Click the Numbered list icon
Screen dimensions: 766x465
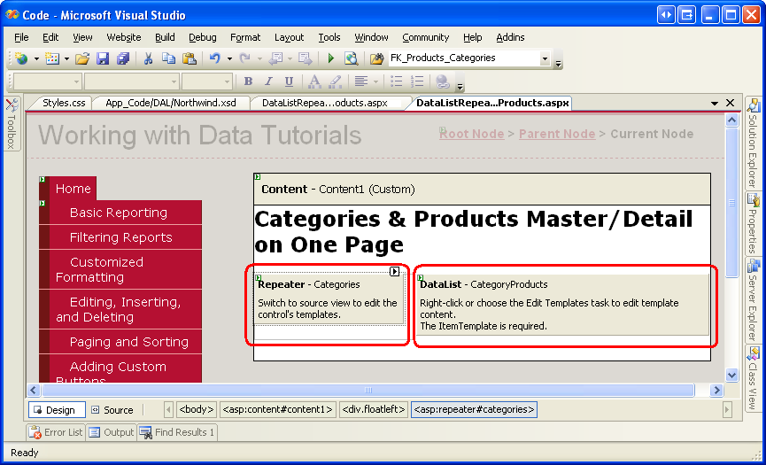click(x=417, y=81)
